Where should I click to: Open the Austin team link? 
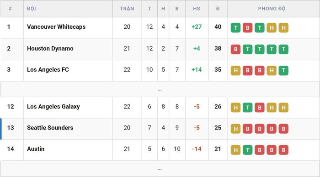point(36,149)
